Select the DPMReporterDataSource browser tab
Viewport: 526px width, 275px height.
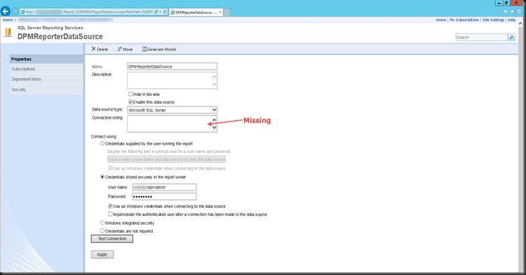(x=196, y=13)
